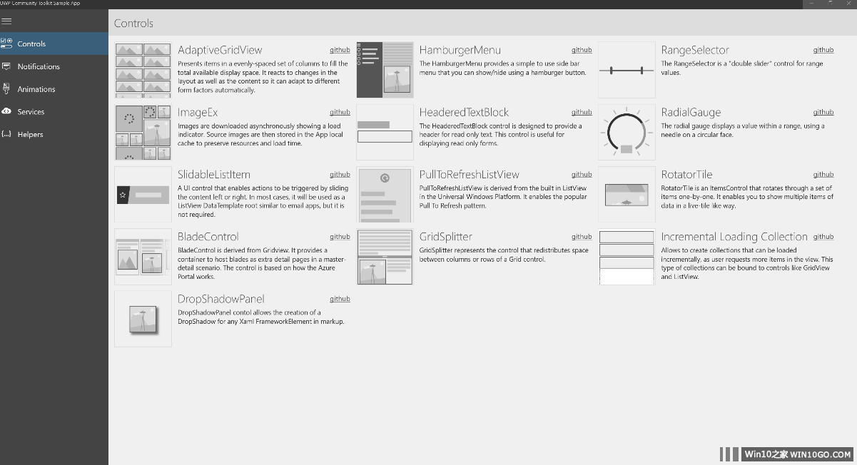Open github link for HeaderedTextBlock
Screen dimensions: 857x465
tap(582, 112)
